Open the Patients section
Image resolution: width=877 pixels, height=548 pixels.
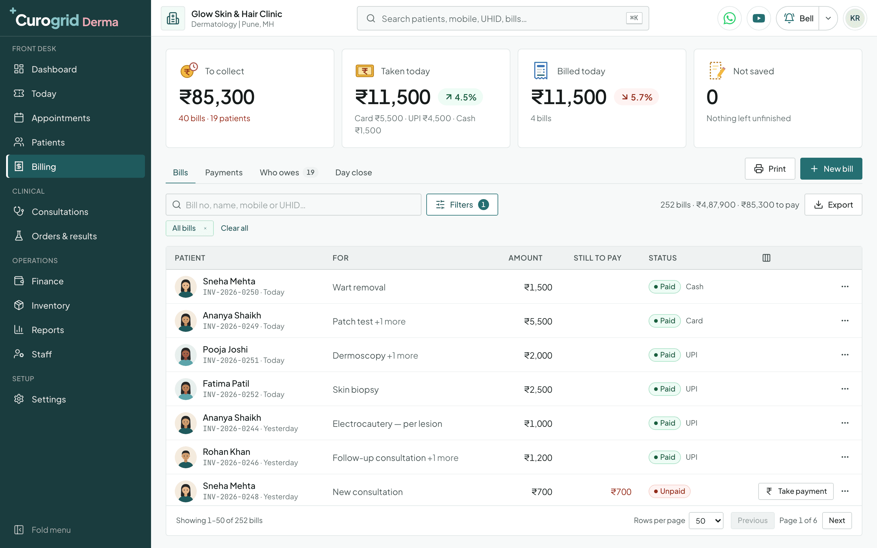(x=76, y=142)
